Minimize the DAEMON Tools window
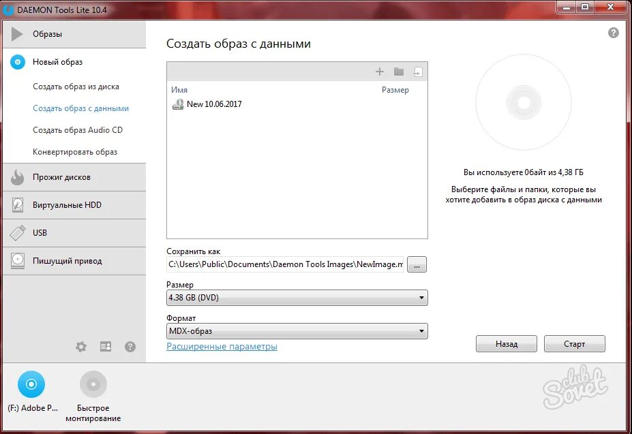This screenshot has width=632, height=434. (x=567, y=7)
